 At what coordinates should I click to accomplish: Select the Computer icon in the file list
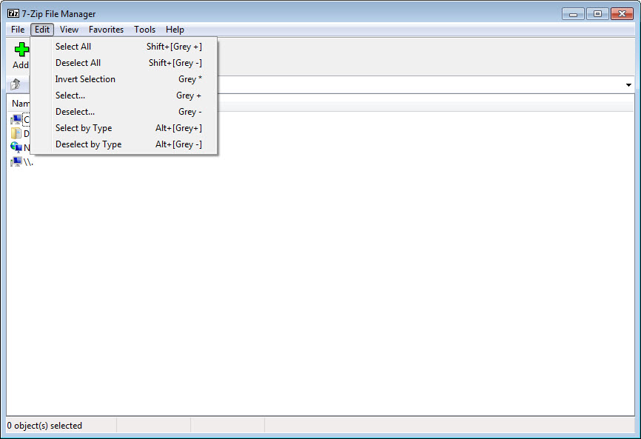(x=16, y=119)
